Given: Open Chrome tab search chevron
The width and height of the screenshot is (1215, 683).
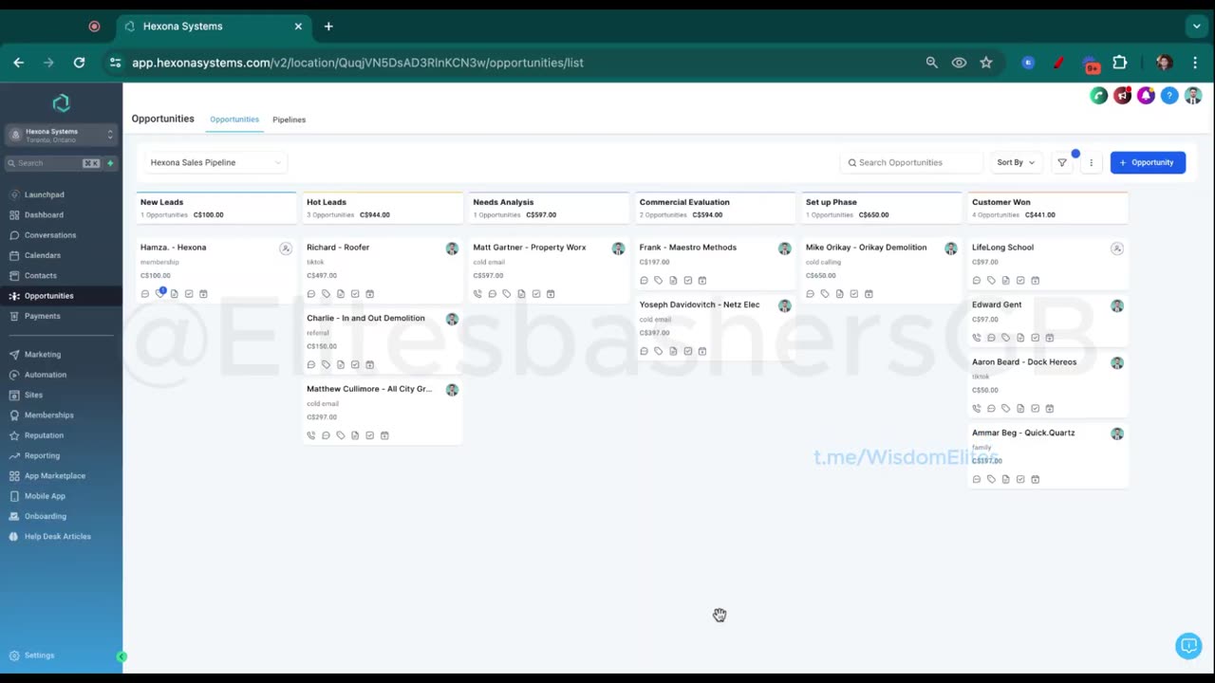Looking at the screenshot, I should [1196, 27].
